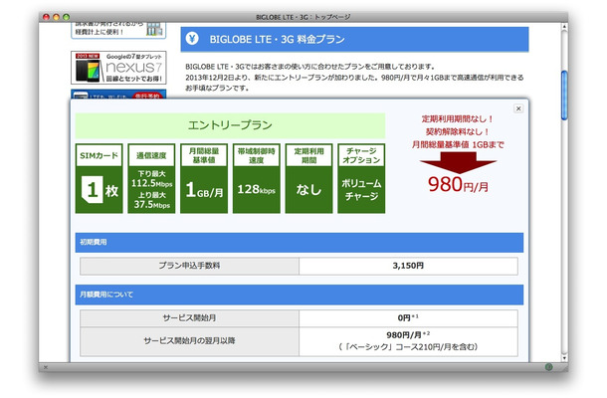The width and height of the screenshot is (607, 398).
Task: Click the dark red down arrow
Action: [458, 162]
